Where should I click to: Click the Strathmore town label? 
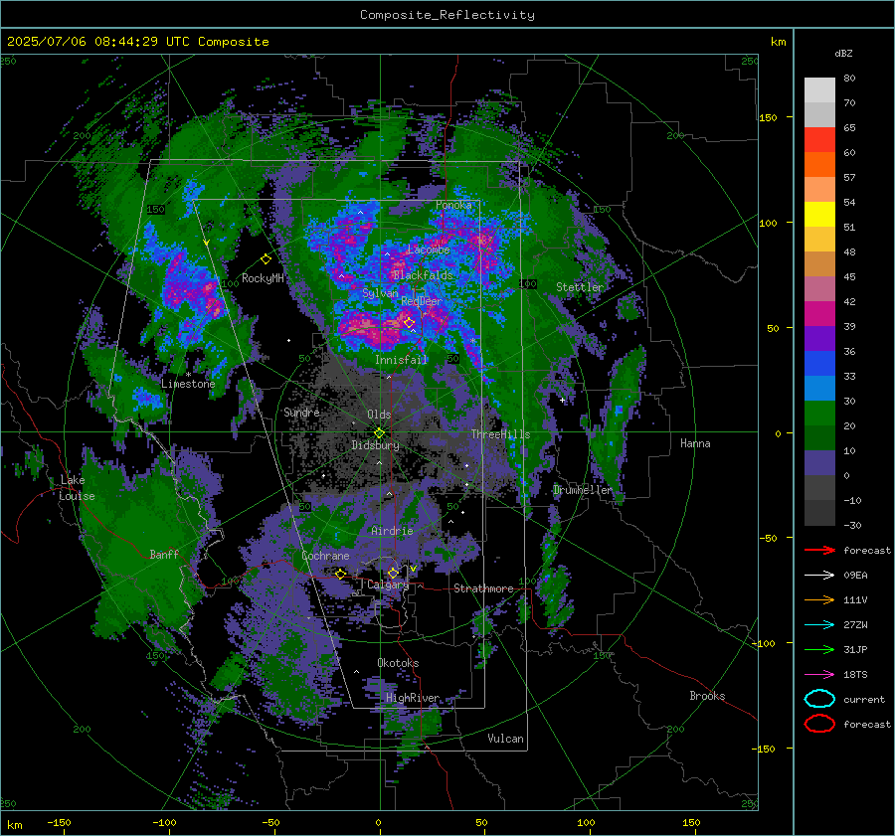tap(483, 588)
